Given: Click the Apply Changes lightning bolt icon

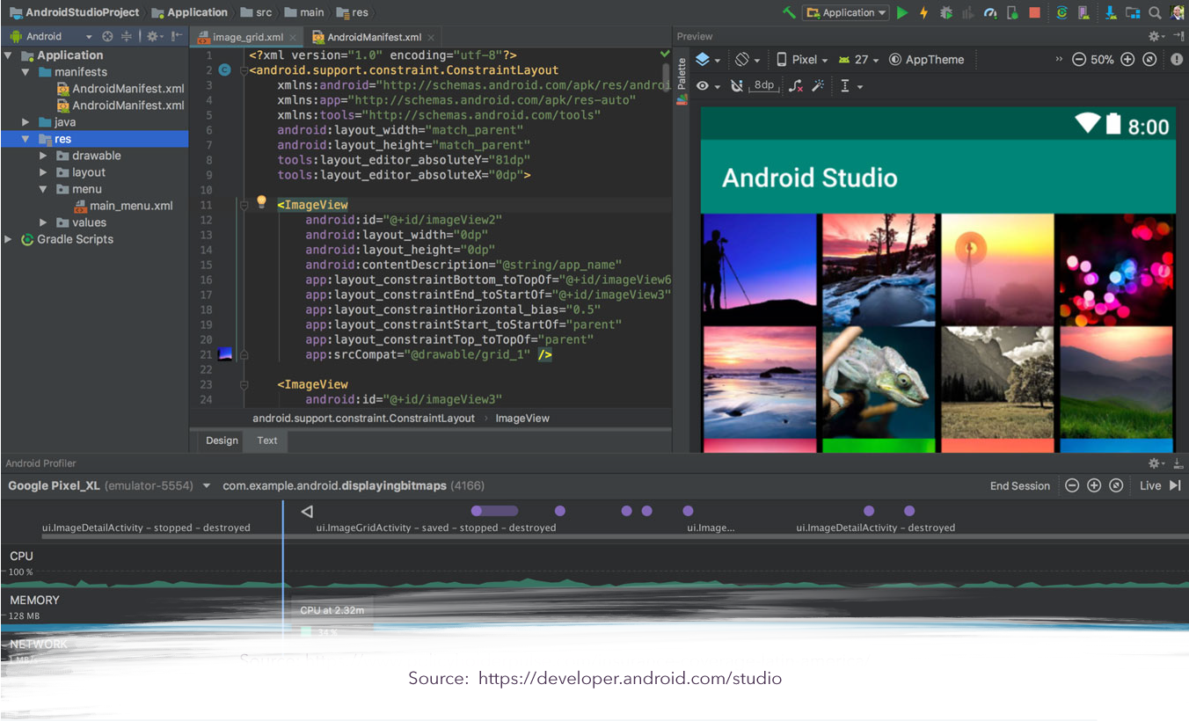Looking at the screenshot, I should pyautogui.click(x=923, y=12).
